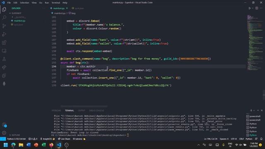The width and height of the screenshot is (265, 149).
Task: Click the Live Share status bar item
Action: click(x=64, y=139)
